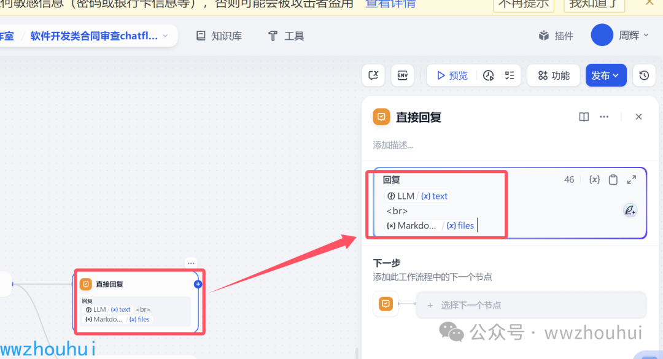Viewport: 663px width, 359px height.
Task: Click the Publish (发布) dropdown button
Action: (606, 75)
